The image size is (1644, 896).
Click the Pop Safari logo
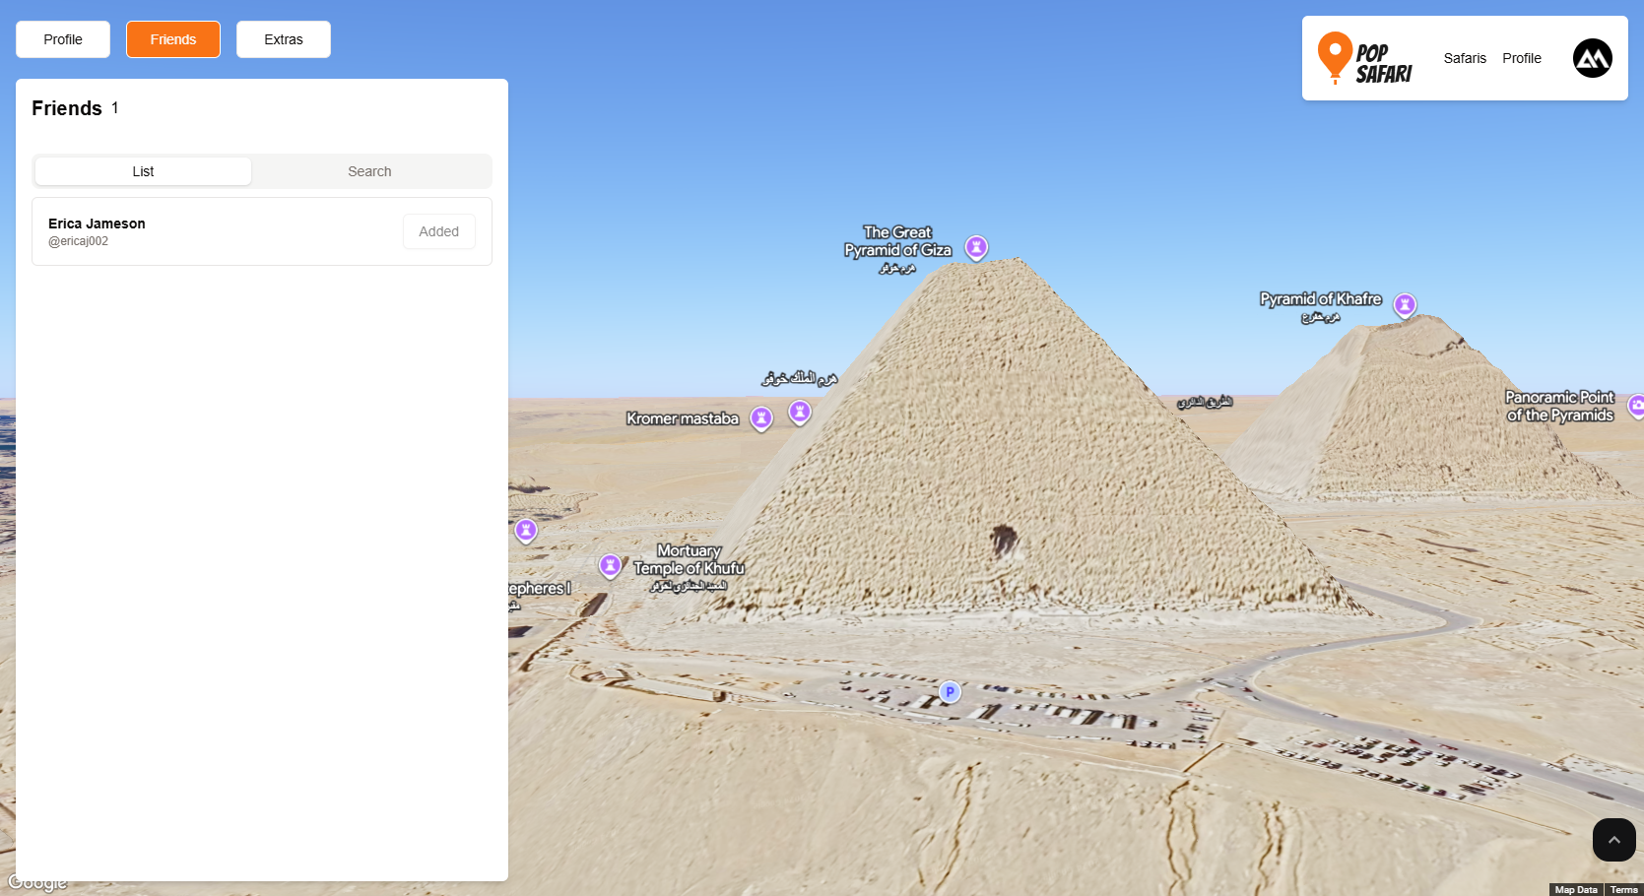1365,58
